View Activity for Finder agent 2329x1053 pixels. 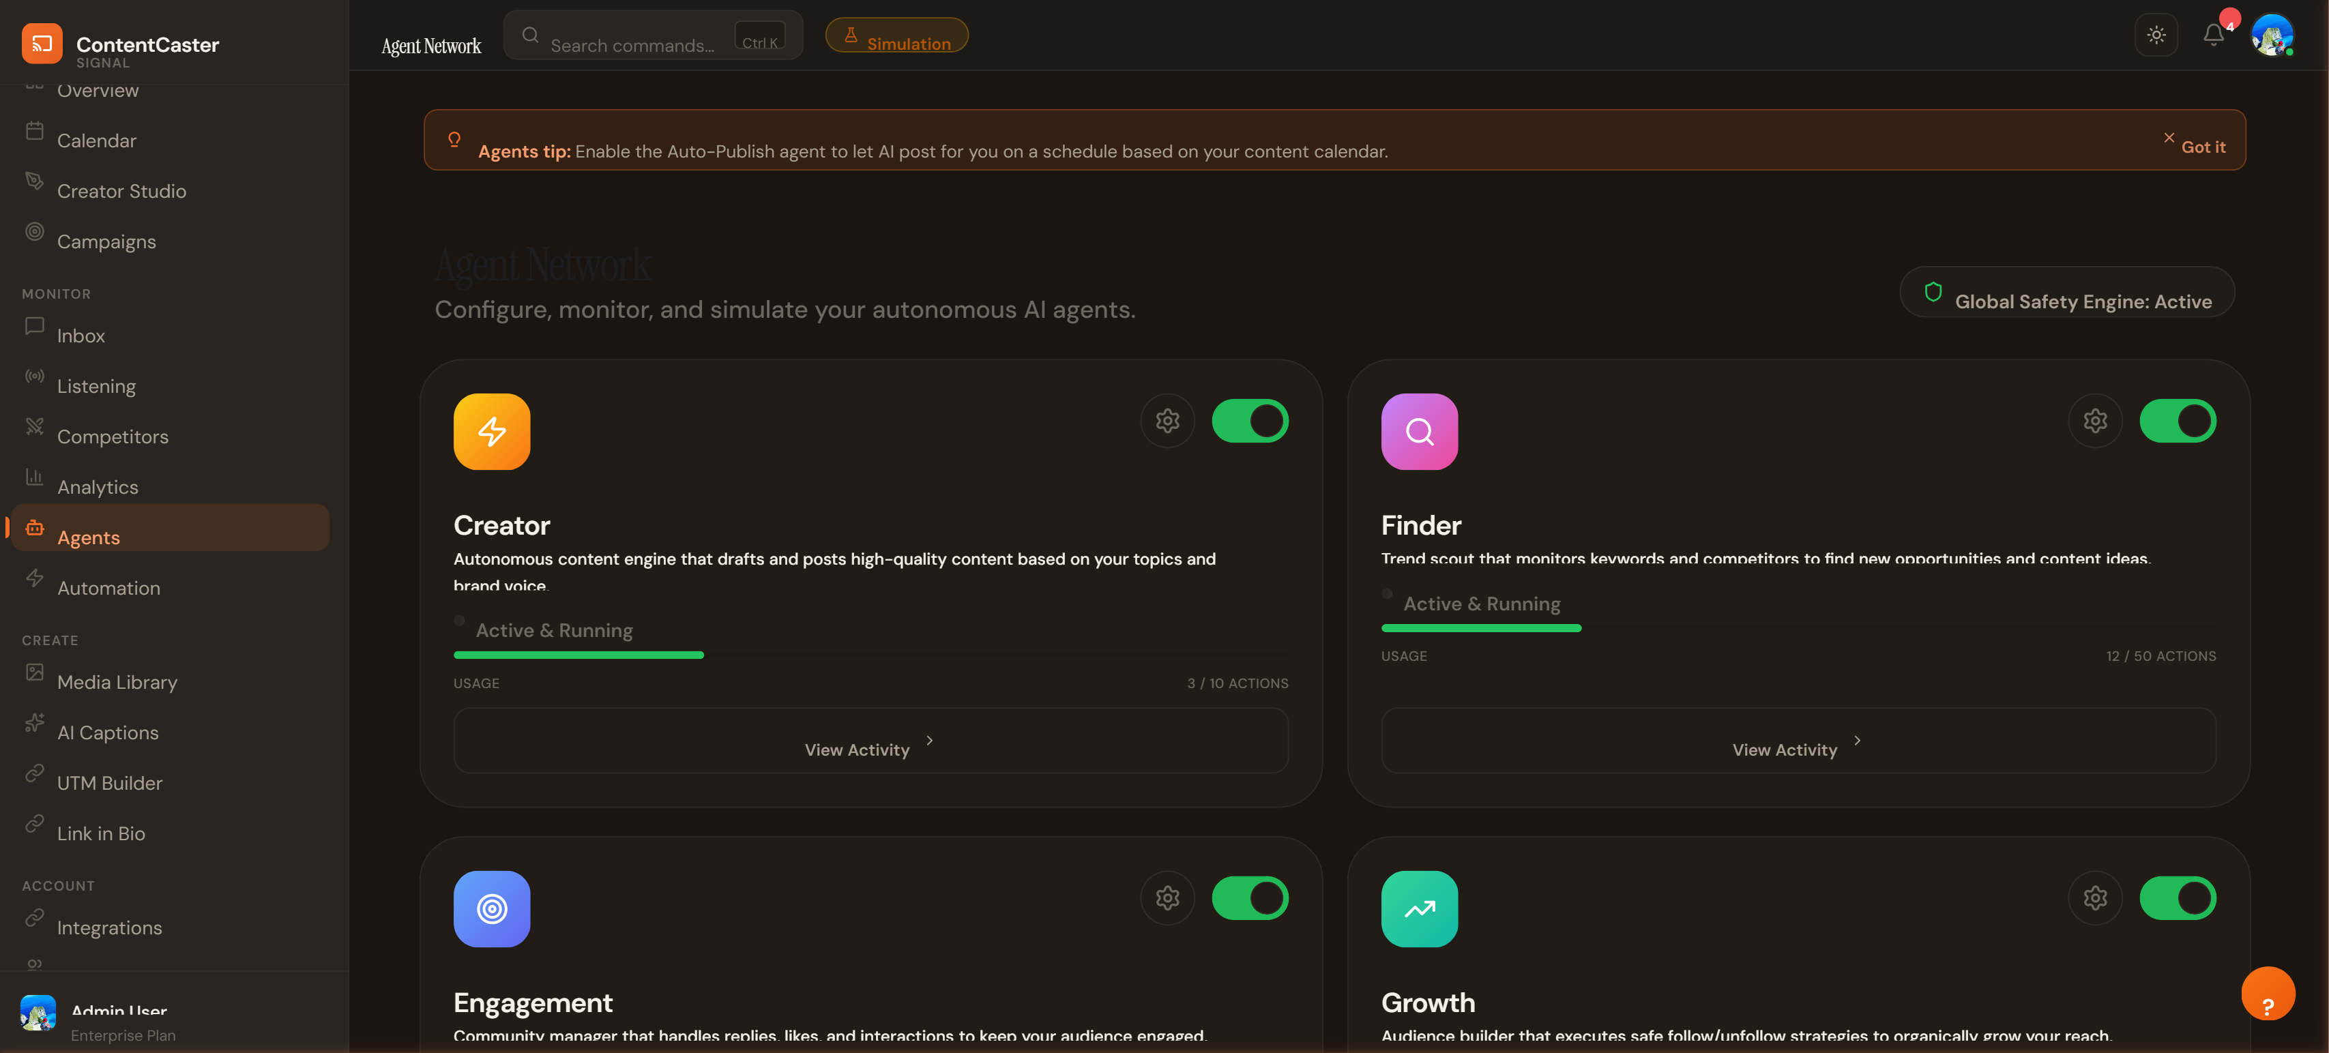click(x=1798, y=741)
